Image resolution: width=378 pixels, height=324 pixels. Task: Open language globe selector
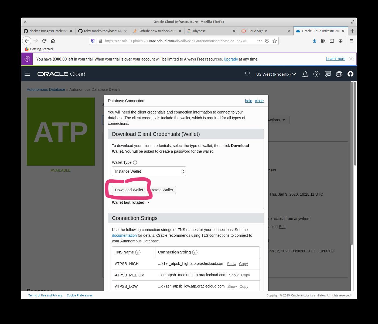point(339,74)
